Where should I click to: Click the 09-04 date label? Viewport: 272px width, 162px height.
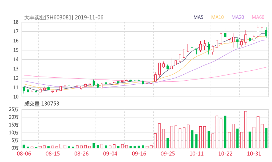tap(110, 154)
